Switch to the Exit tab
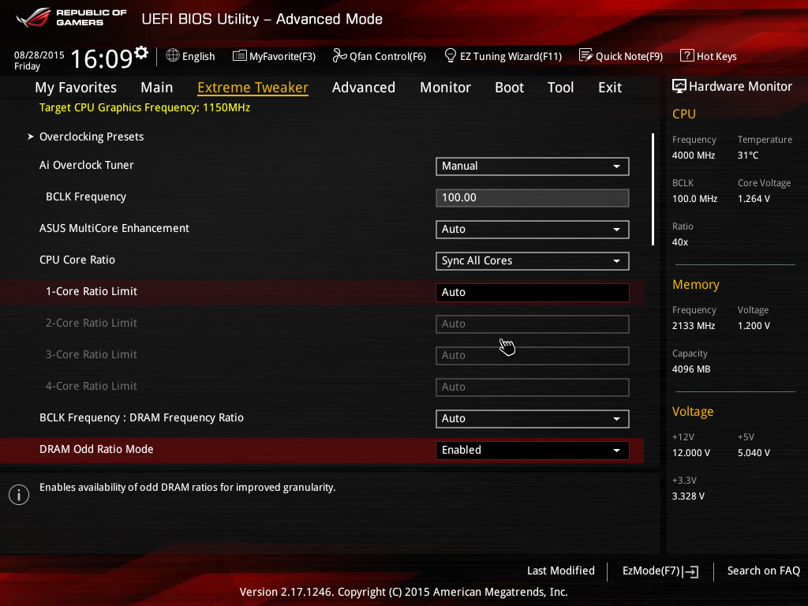Screen dimensions: 808x606 pos(610,88)
